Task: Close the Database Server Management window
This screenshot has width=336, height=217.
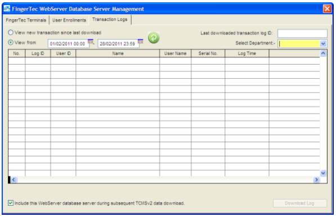Action: [327, 9]
